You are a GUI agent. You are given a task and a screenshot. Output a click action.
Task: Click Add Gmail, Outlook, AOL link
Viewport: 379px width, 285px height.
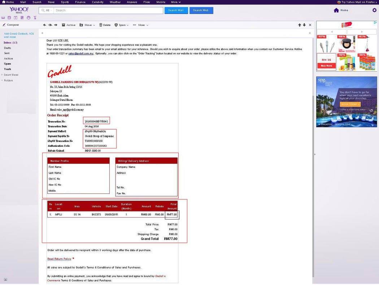[19, 35]
